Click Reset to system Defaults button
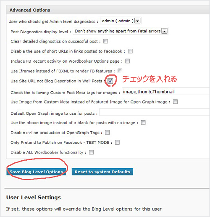The height and width of the screenshot is (217, 210). click(102, 172)
